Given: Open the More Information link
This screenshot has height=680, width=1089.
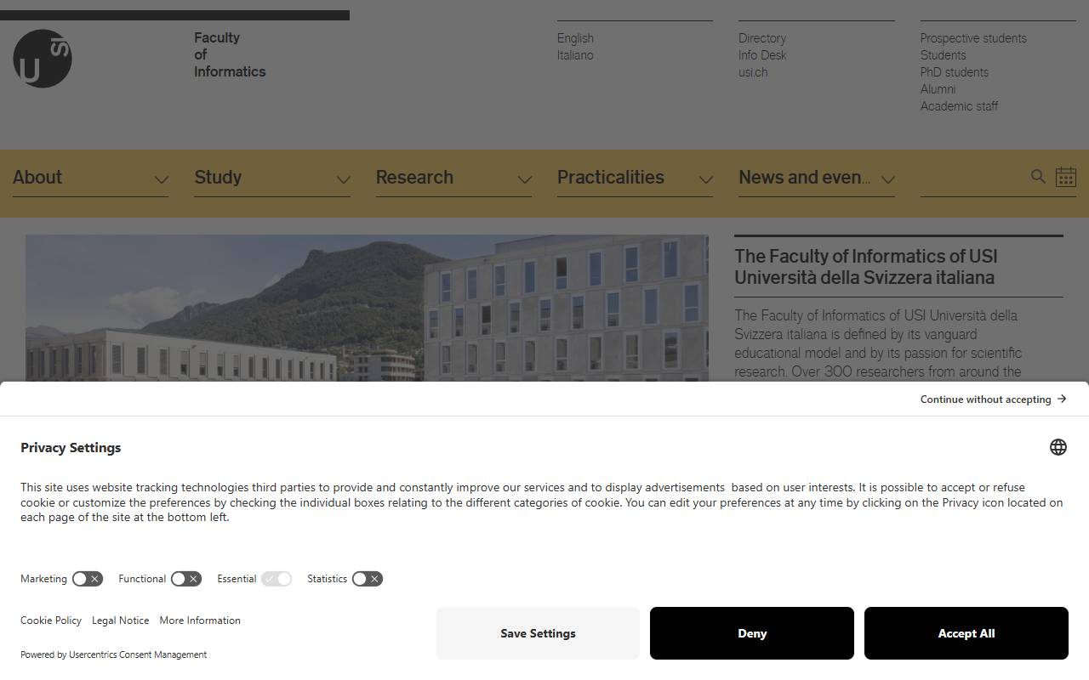Looking at the screenshot, I should 200,620.
